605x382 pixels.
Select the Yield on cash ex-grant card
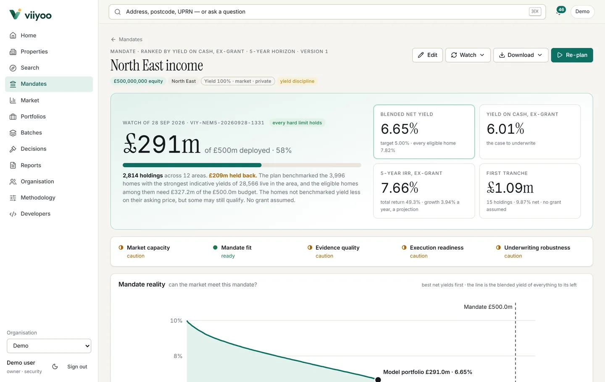pos(530,132)
